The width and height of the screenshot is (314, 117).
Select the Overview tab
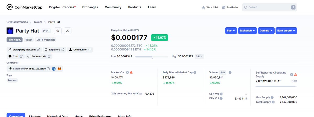16,116
